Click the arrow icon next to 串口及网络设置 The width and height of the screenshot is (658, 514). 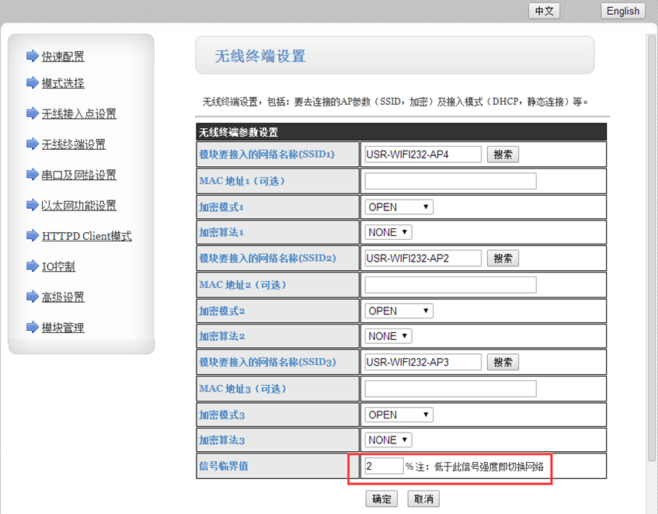32,175
